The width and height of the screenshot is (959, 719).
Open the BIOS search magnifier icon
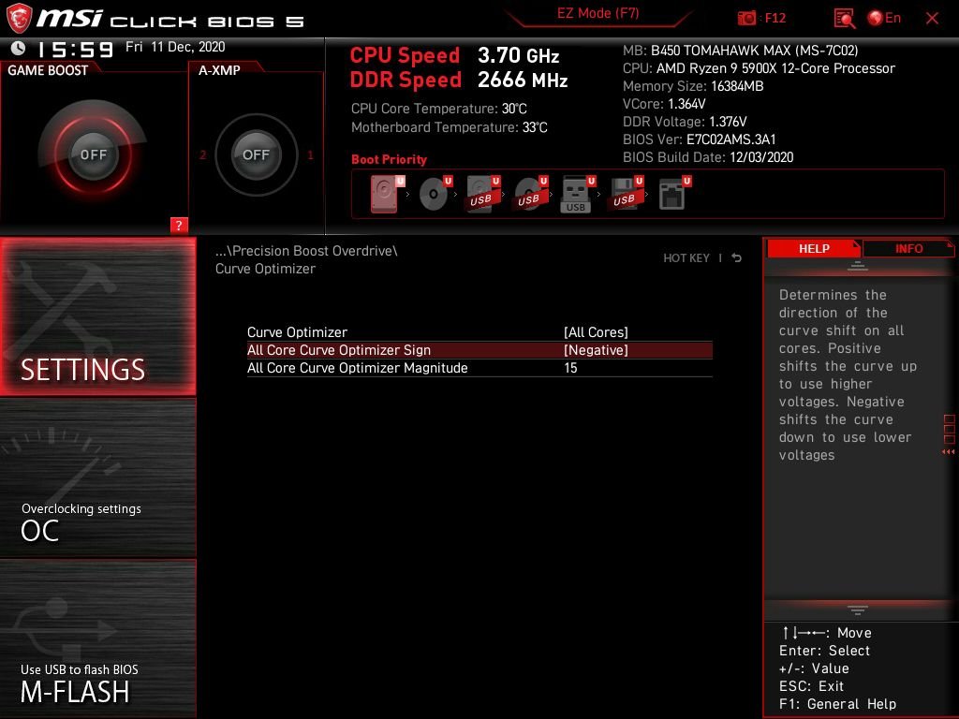click(x=844, y=19)
